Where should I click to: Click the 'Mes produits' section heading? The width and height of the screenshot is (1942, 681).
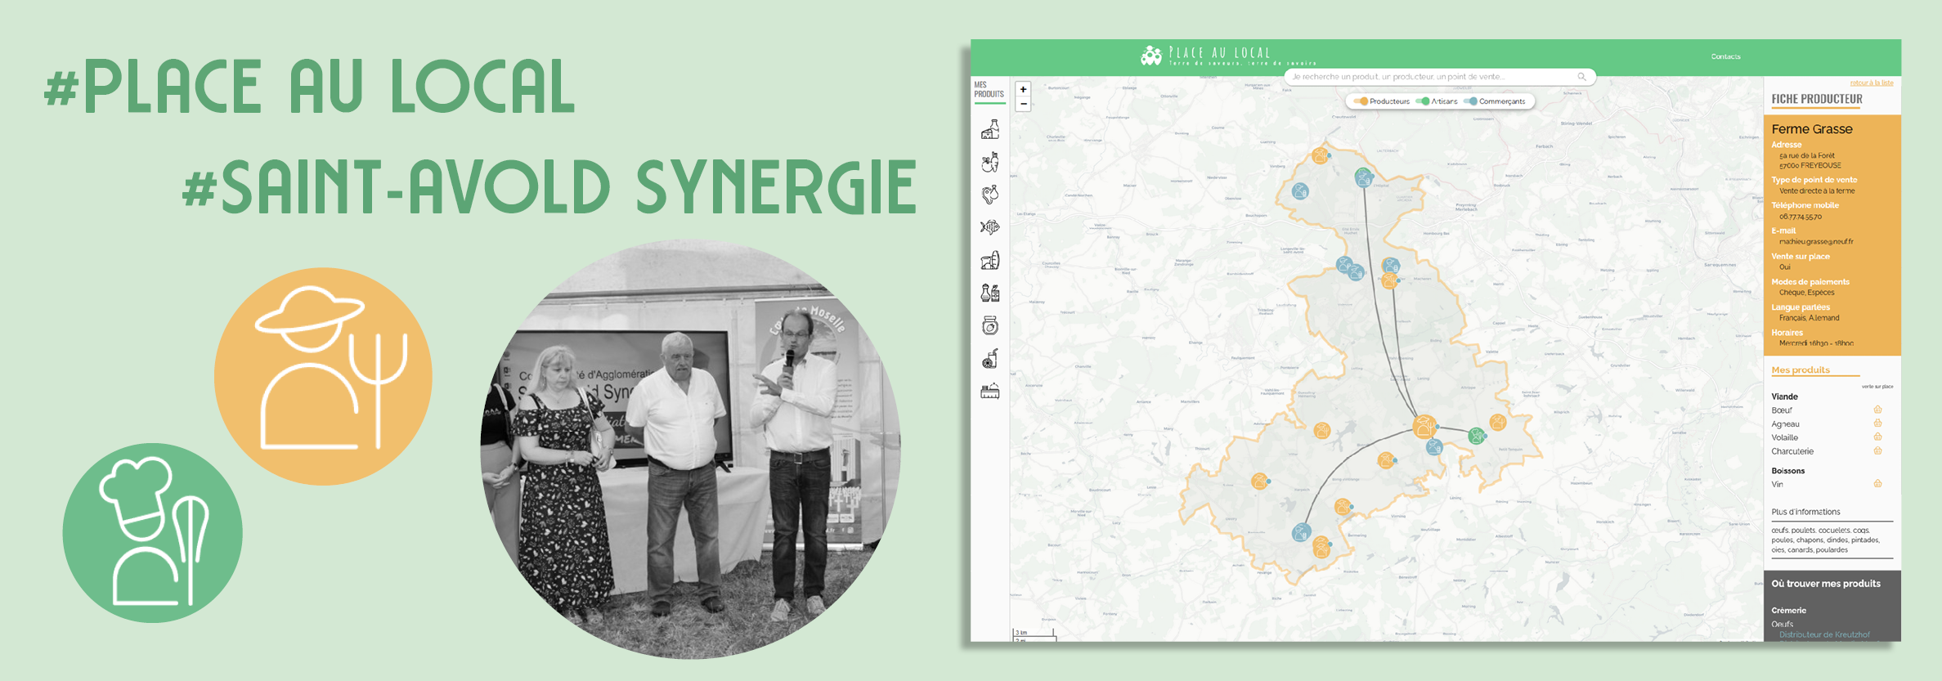(1801, 370)
